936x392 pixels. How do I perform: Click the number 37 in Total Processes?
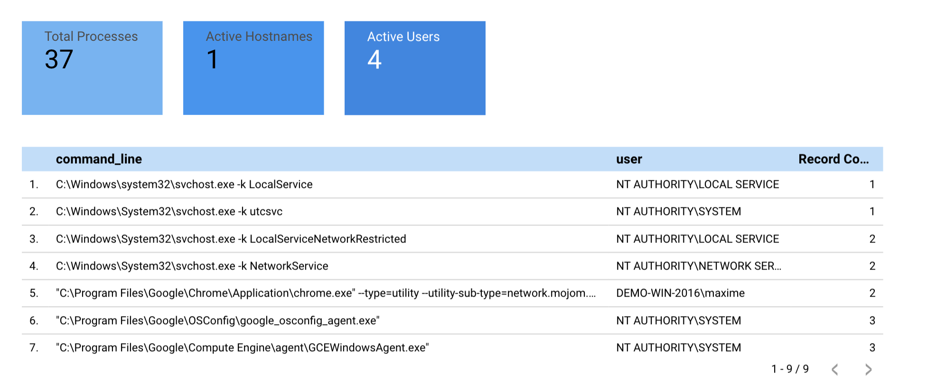point(59,60)
